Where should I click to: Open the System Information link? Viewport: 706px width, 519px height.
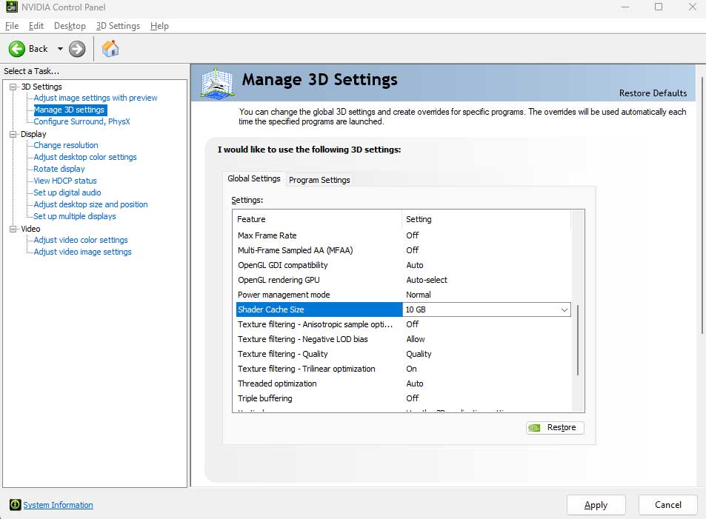(58, 505)
